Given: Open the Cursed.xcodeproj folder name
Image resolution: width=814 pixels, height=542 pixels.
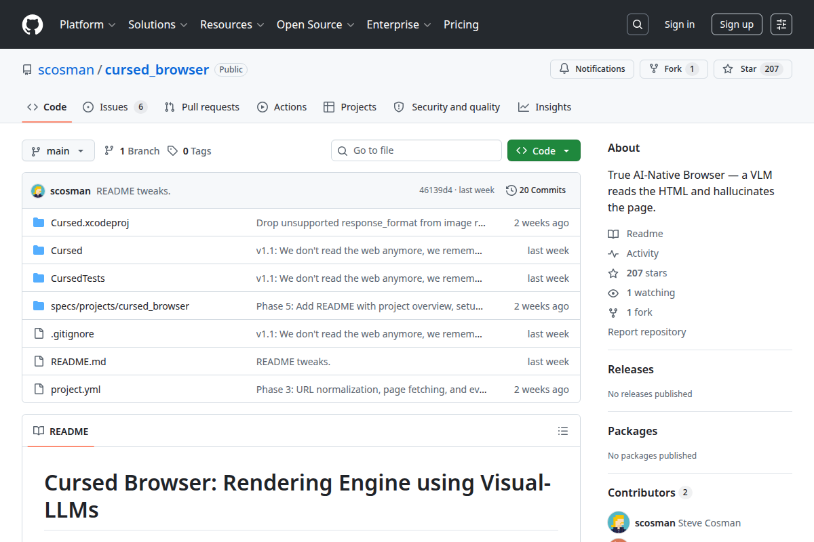Looking at the screenshot, I should pos(90,223).
